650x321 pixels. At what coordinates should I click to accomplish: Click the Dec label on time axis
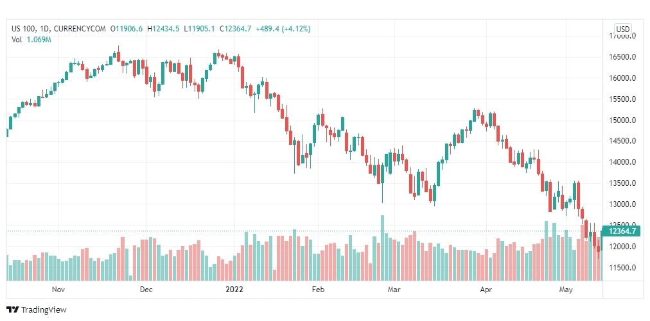point(146,290)
